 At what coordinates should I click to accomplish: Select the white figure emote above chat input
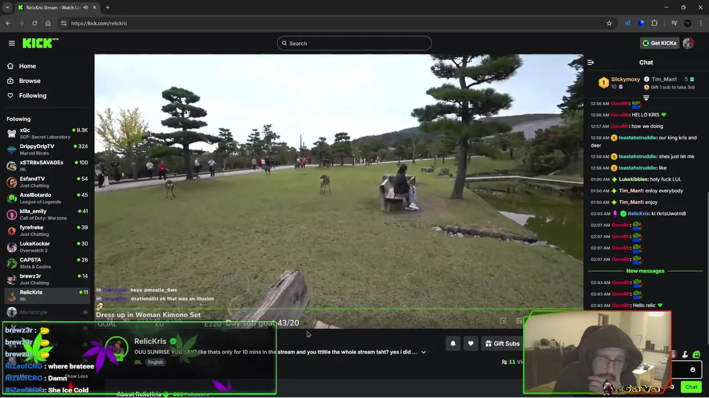click(685, 355)
